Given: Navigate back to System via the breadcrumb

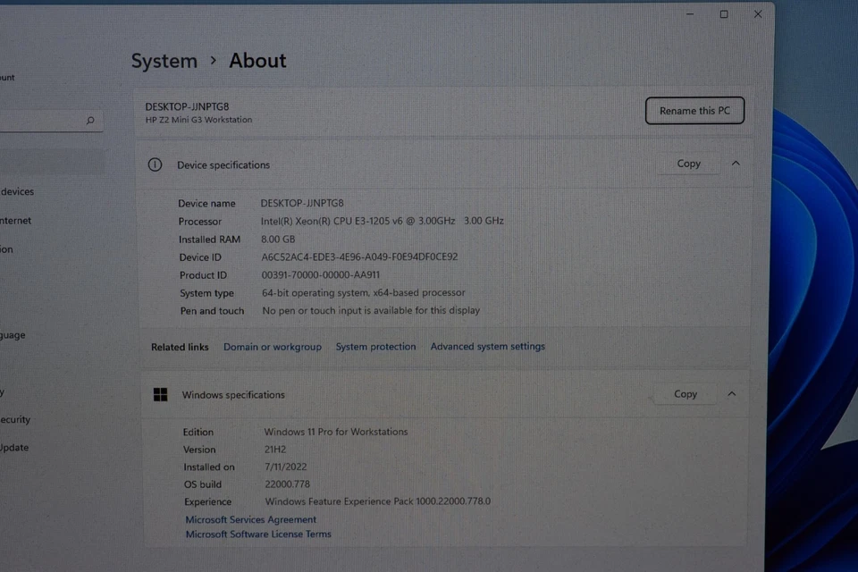Looking at the screenshot, I should (x=164, y=61).
